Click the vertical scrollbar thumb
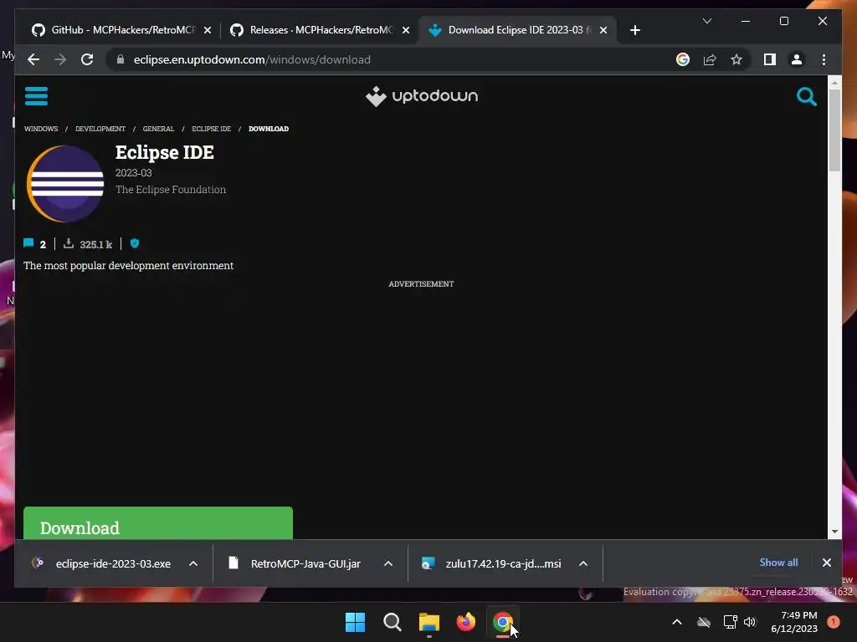Viewport: 857px width, 642px height. pos(834,130)
